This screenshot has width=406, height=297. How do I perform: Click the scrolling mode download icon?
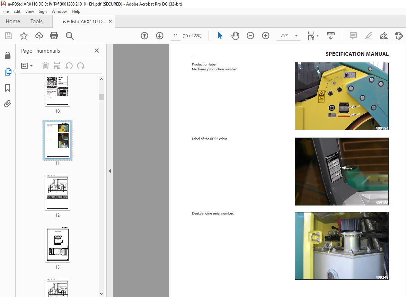coord(330,36)
